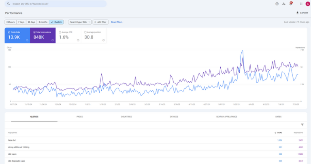Open the Google apps grid icon

301,4
